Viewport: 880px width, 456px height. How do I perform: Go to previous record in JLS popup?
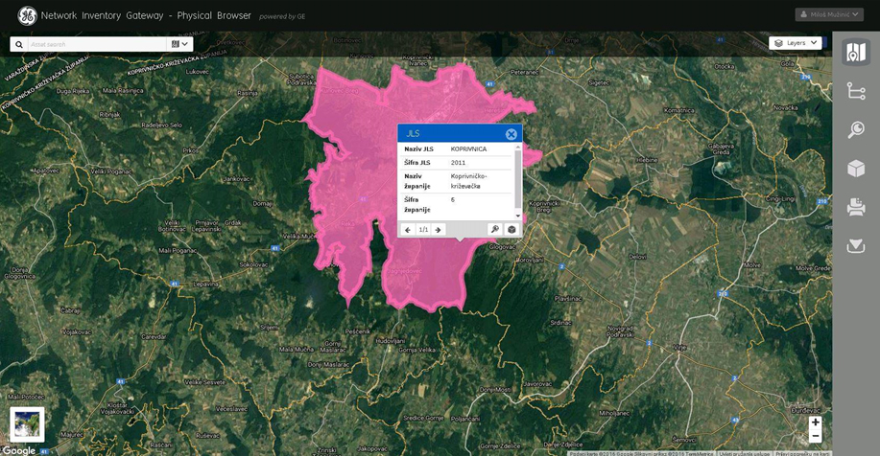point(407,230)
